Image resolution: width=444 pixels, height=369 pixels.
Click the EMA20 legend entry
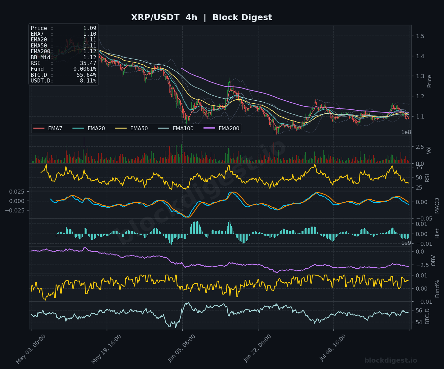(89, 128)
